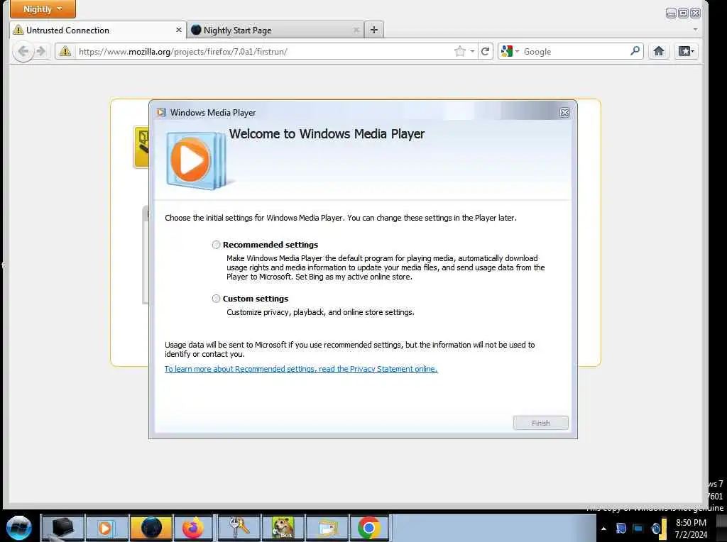Minimize the Nightly browser window

click(671, 13)
